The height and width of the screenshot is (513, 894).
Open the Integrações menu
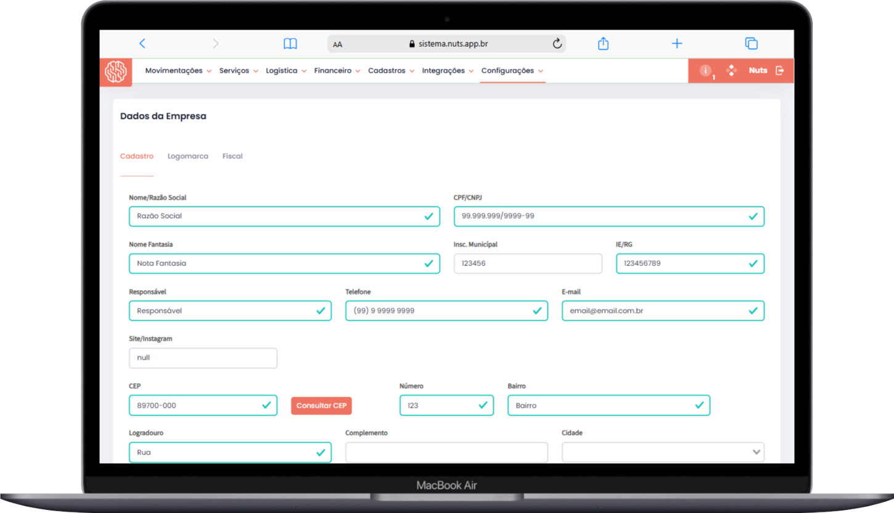click(448, 71)
